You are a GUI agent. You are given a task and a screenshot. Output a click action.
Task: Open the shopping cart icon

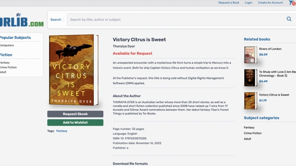292,3
